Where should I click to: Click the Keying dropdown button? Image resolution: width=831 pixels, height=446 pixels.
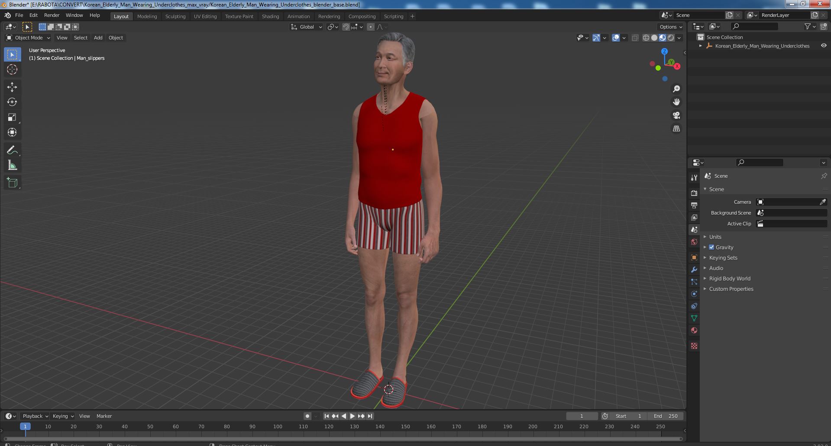click(x=63, y=416)
